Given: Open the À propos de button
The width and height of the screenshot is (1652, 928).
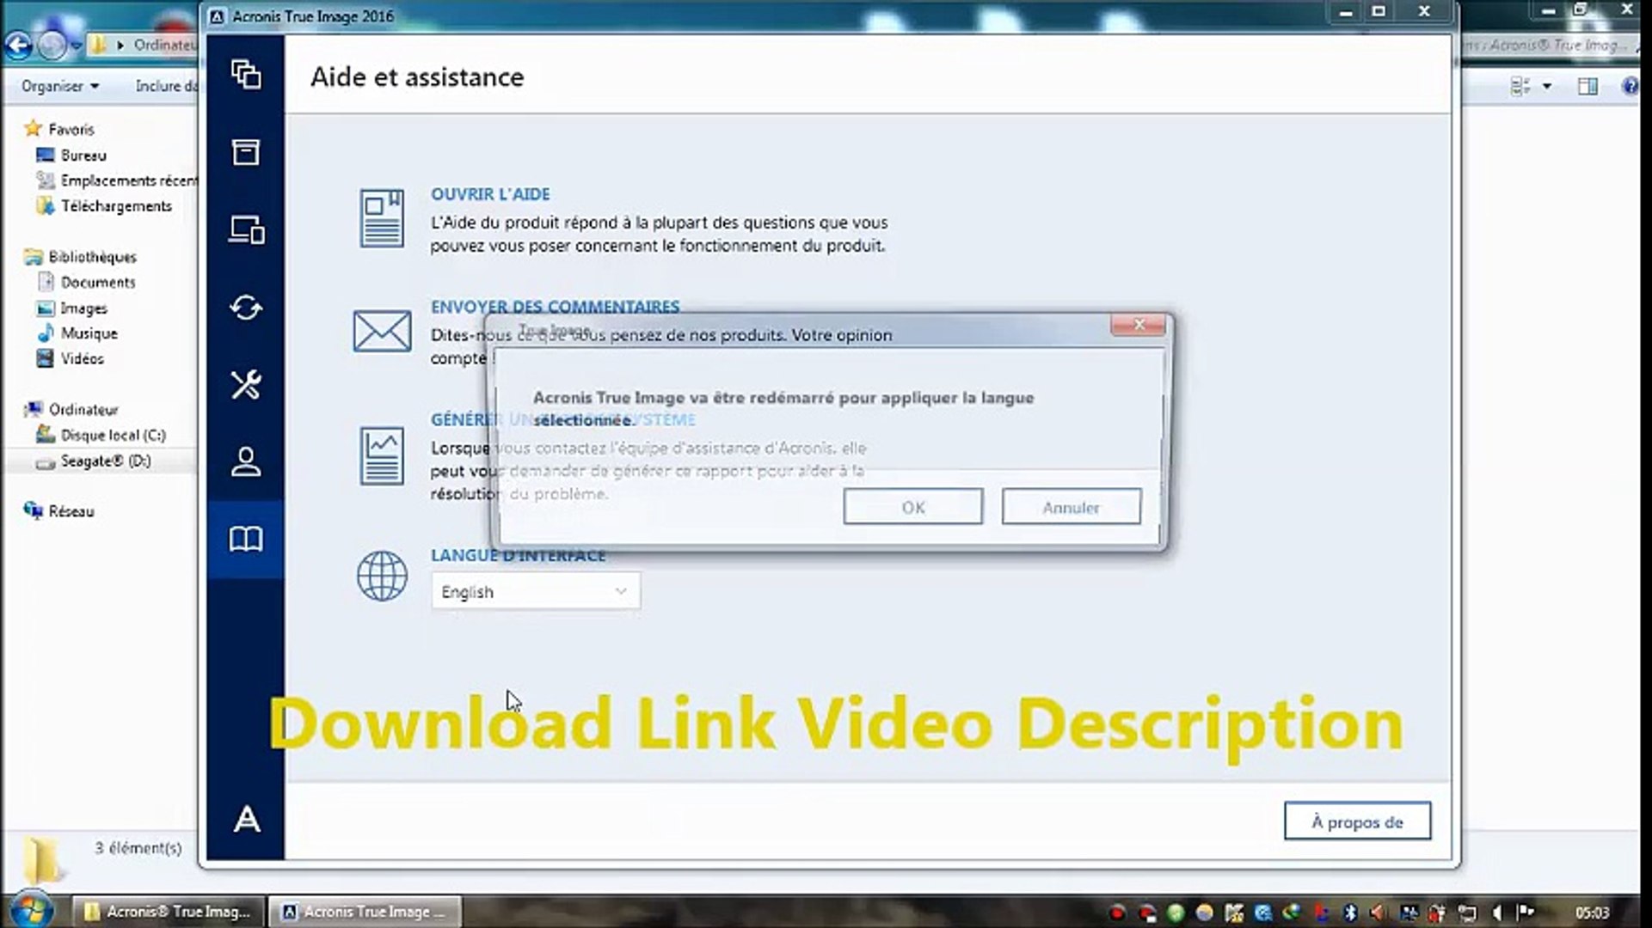Looking at the screenshot, I should point(1356,821).
